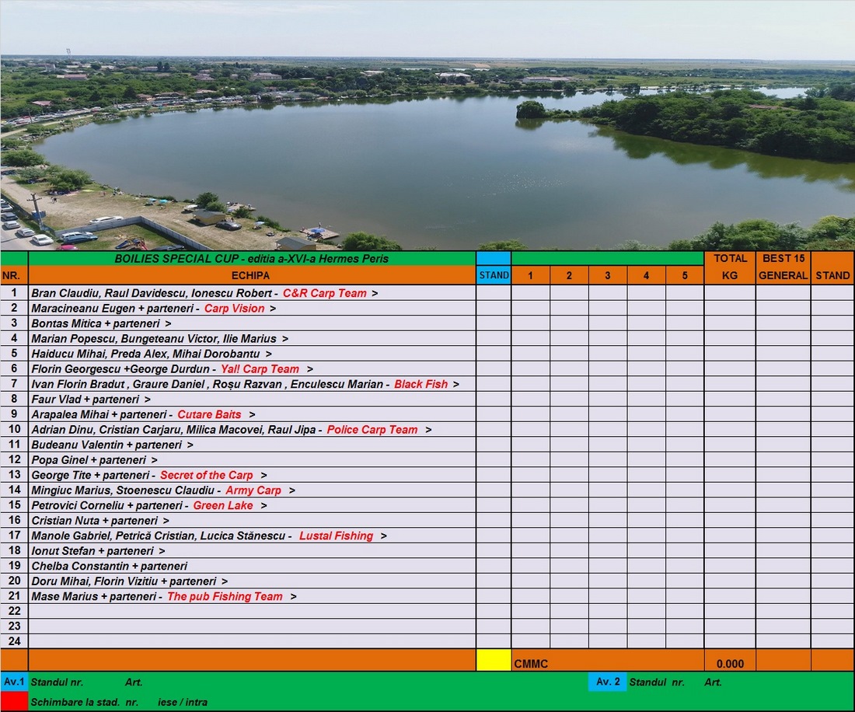855x712 pixels.
Task: Click the TOTAL KG column header
Action: point(729,267)
